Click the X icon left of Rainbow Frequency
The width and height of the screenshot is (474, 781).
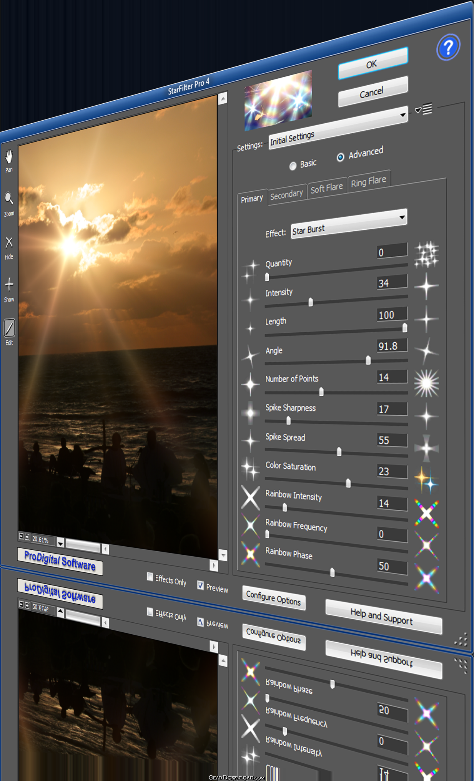click(250, 526)
